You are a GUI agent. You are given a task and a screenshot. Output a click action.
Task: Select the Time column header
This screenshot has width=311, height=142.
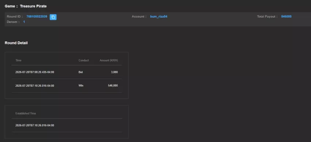(18, 60)
